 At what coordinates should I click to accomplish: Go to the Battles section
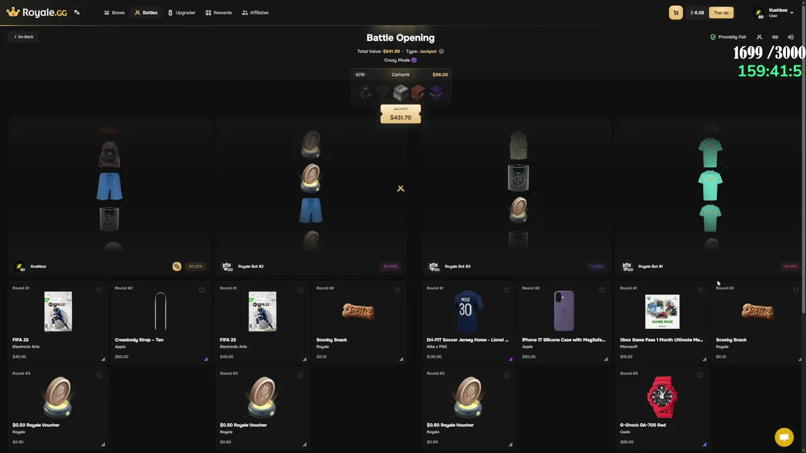click(146, 13)
